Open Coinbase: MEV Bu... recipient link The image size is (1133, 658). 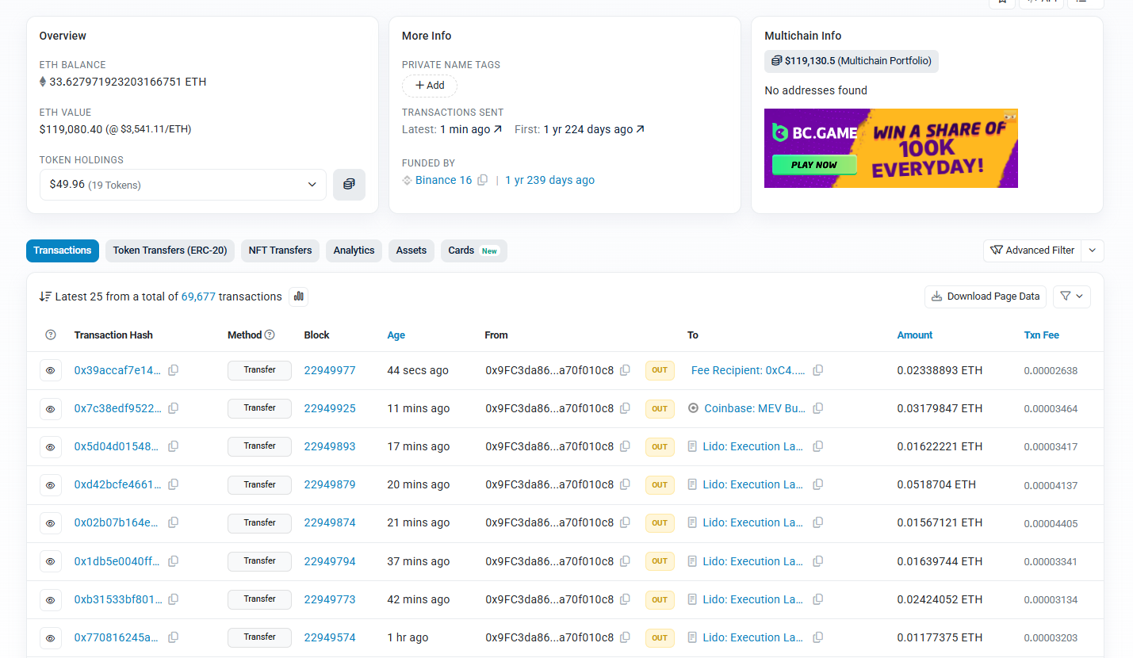tap(755, 408)
